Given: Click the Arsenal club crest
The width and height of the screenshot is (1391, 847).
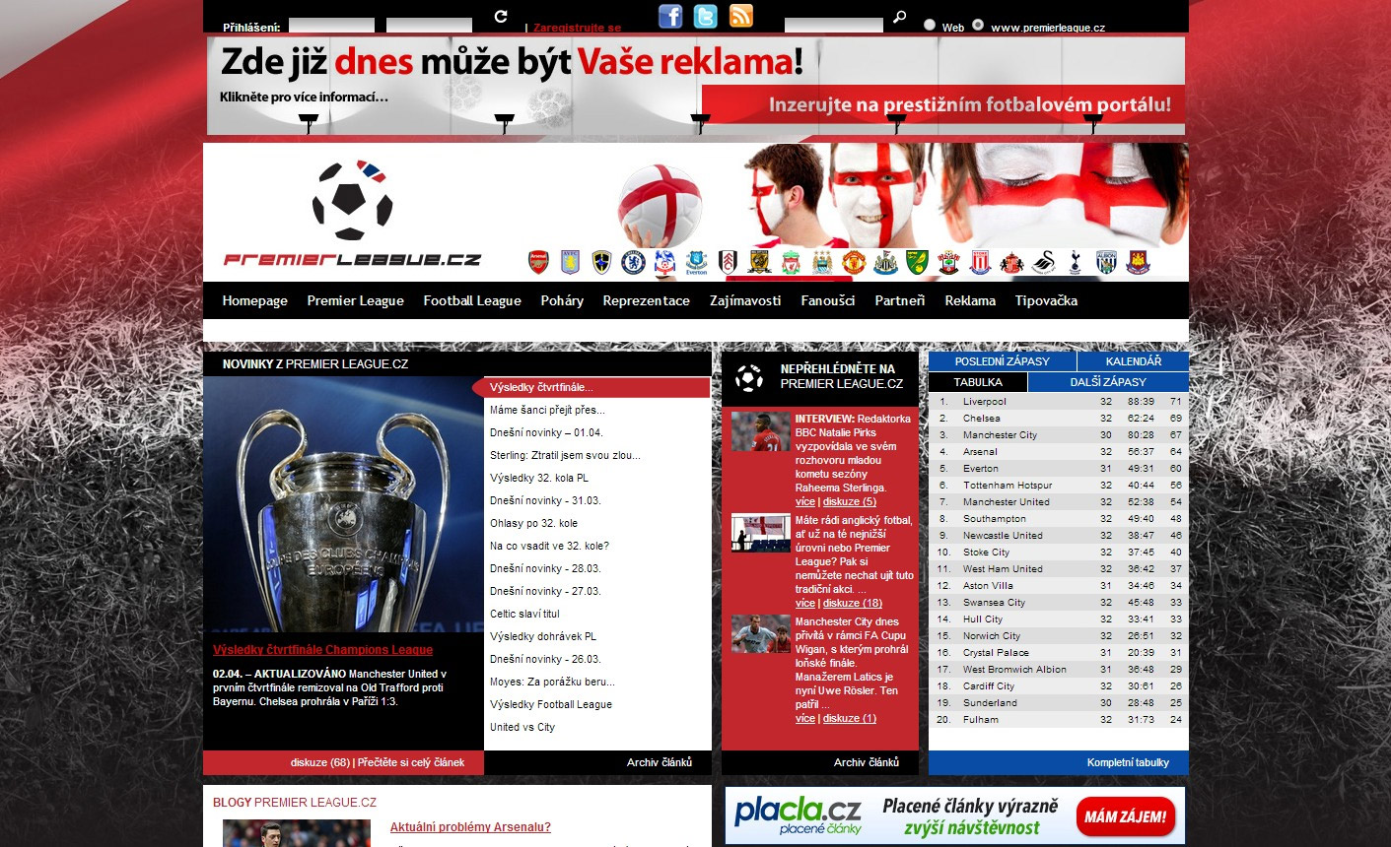Looking at the screenshot, I should point(538,262).
